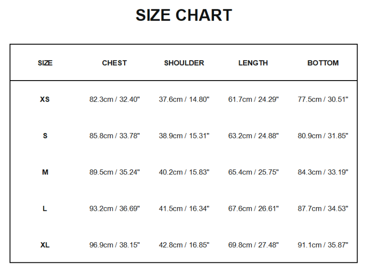Select the XL size row label
The width and height of the screenshot is (369, 273).
click(45, 245)
